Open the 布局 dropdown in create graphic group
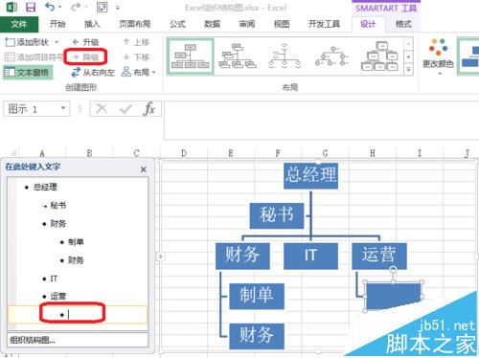Image resolution: width=479 pixels, height=358 pixels. coord(139,73)
